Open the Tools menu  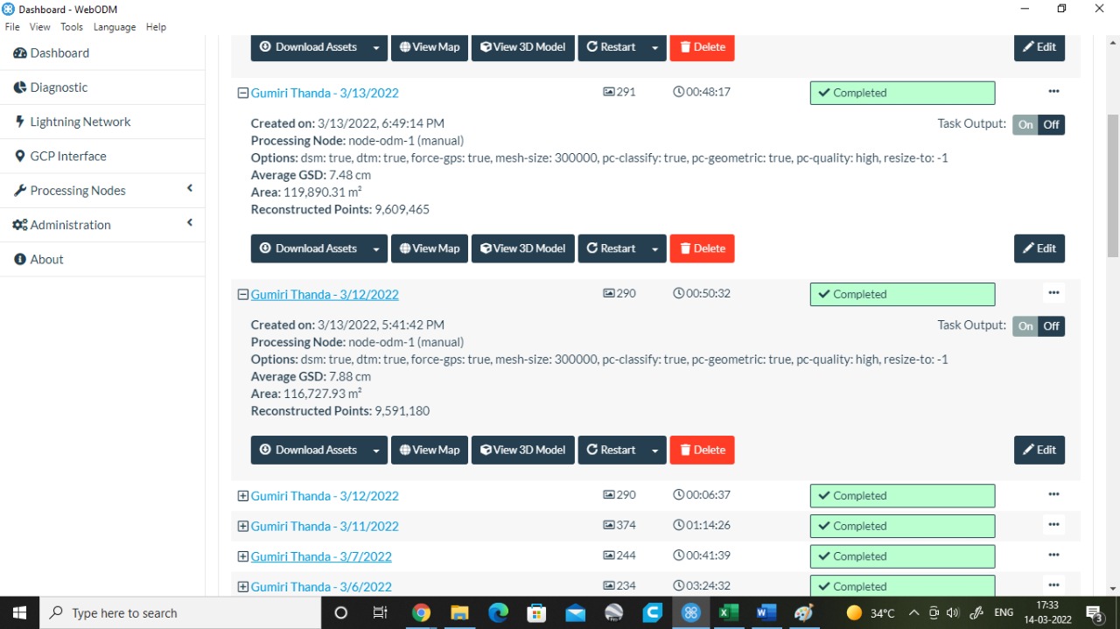pyautogui.click(x=71, y=26)
